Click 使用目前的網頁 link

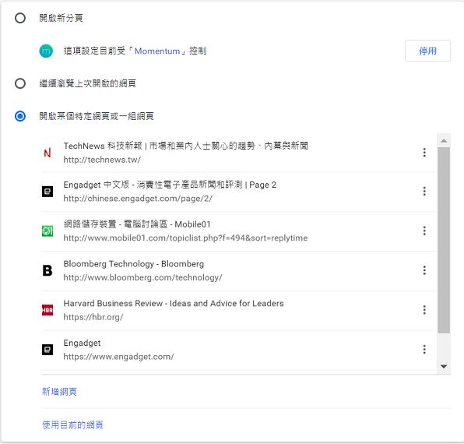[72, 425]
